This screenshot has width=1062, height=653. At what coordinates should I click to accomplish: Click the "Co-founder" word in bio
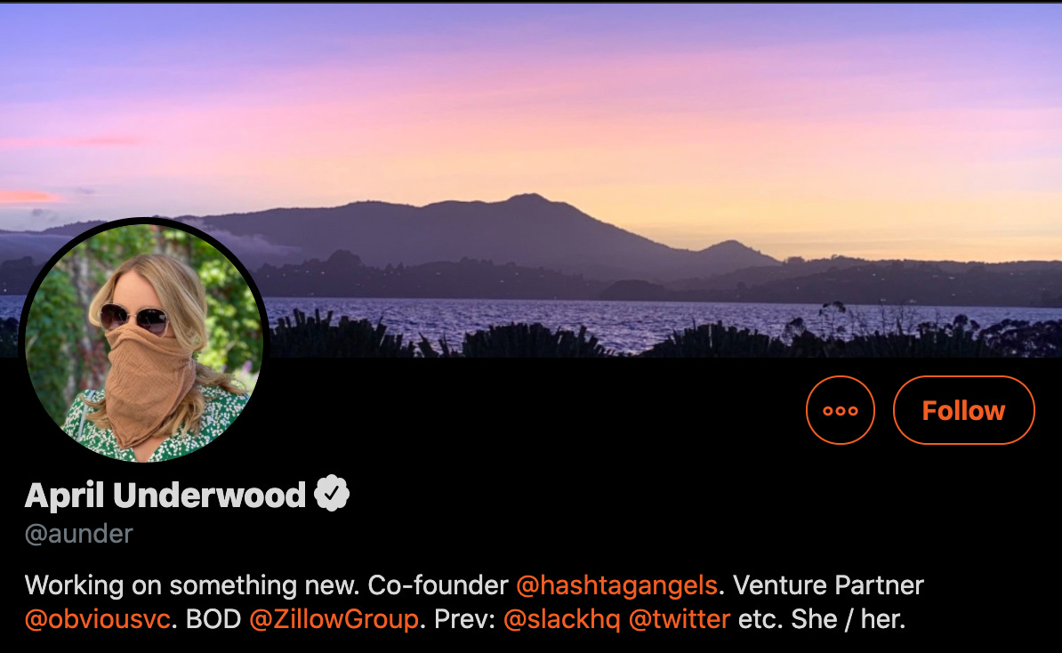[438, 585]
